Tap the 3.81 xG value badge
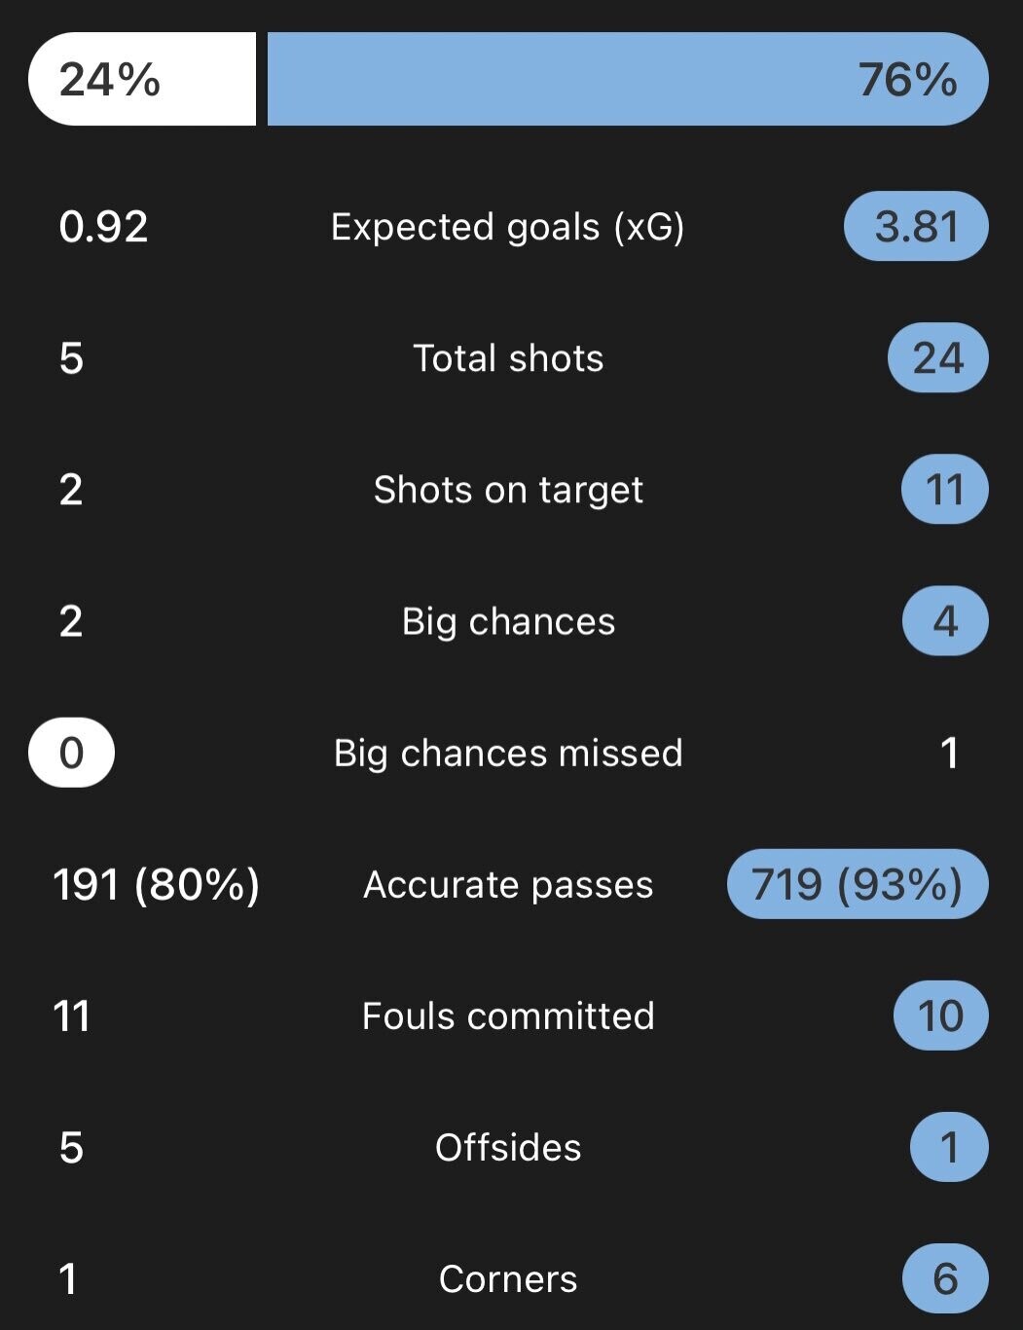1023x1330 pixels. [x=916, y=227]
